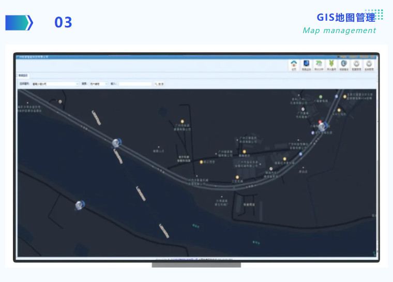
Task: Click the green POI marker on map
Action: [321, 97]
